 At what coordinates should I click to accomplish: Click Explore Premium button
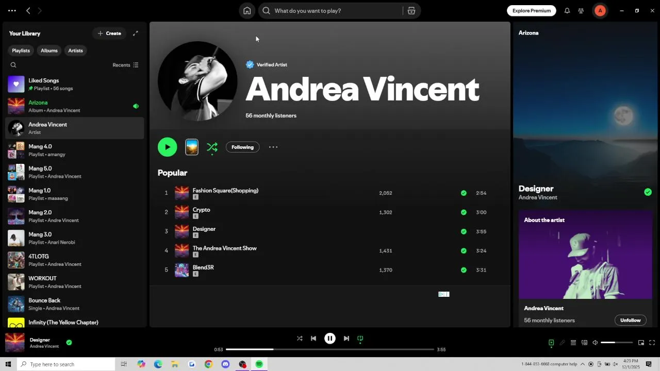(532, 11)
